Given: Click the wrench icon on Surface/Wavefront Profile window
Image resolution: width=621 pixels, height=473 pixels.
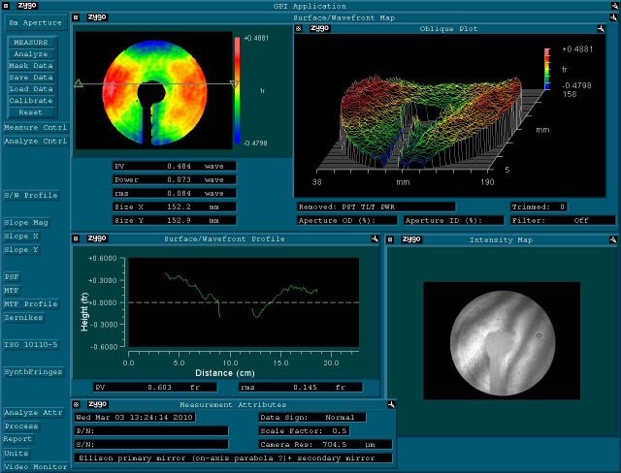Looking at the screenshot, I should [x=372, y=238].
